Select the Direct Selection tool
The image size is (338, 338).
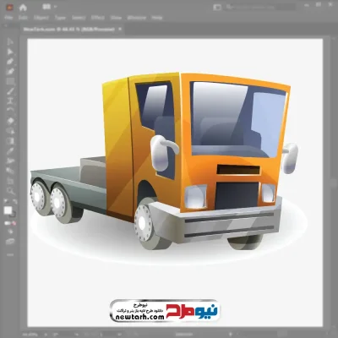coord(10,52)
